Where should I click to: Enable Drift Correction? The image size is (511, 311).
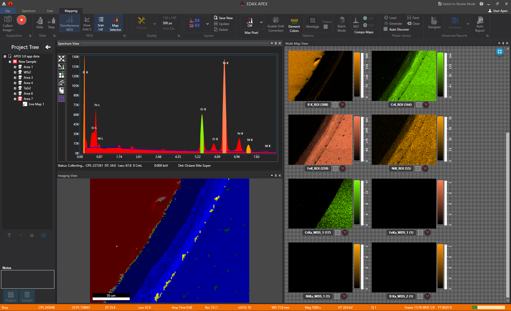275,24
